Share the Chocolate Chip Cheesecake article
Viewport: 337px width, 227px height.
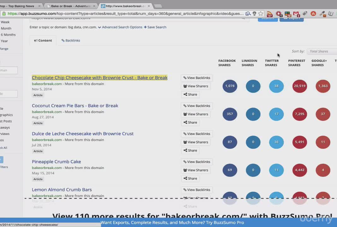[190, 95]
